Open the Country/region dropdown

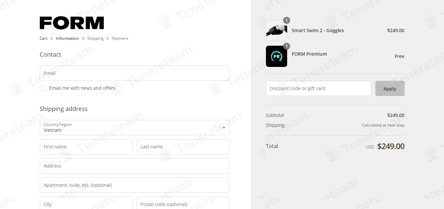coord(134,128)
